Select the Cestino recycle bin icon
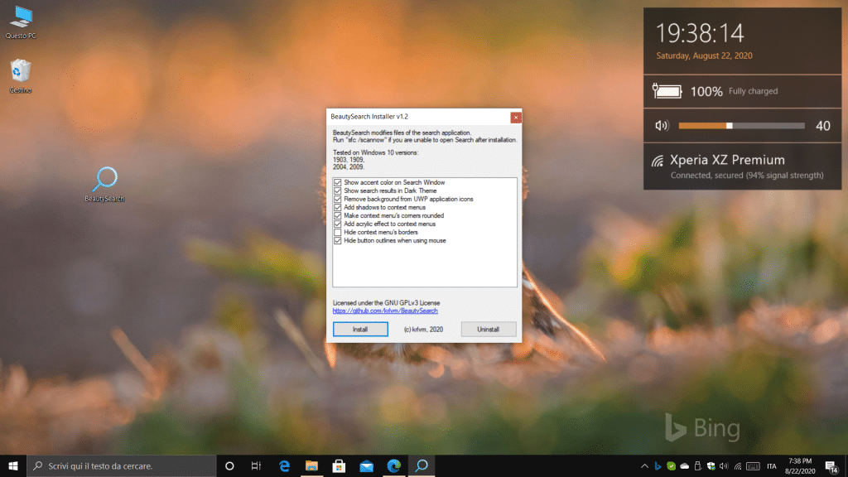 tap(21, 71)
